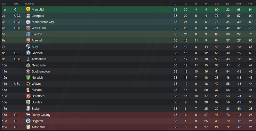Select the Derby County relegation row
The width and height of the screenshot is (256, 131).
[x=128, y=115]
